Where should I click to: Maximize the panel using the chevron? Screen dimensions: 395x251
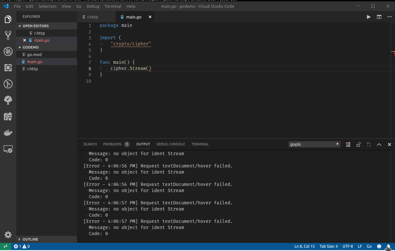(x=379, y=144)
